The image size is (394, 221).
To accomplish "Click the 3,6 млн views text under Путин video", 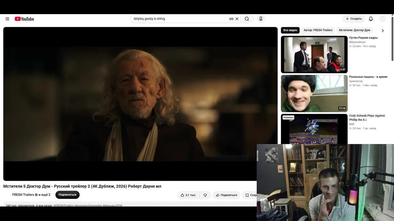I will [x=357, y=46].
